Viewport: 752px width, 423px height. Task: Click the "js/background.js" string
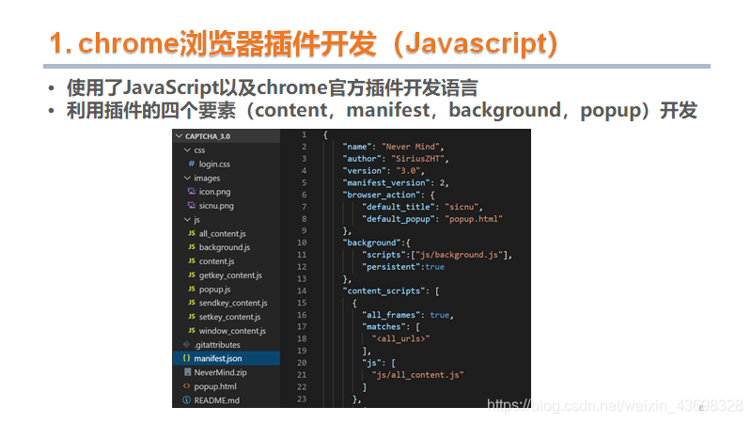459,255
